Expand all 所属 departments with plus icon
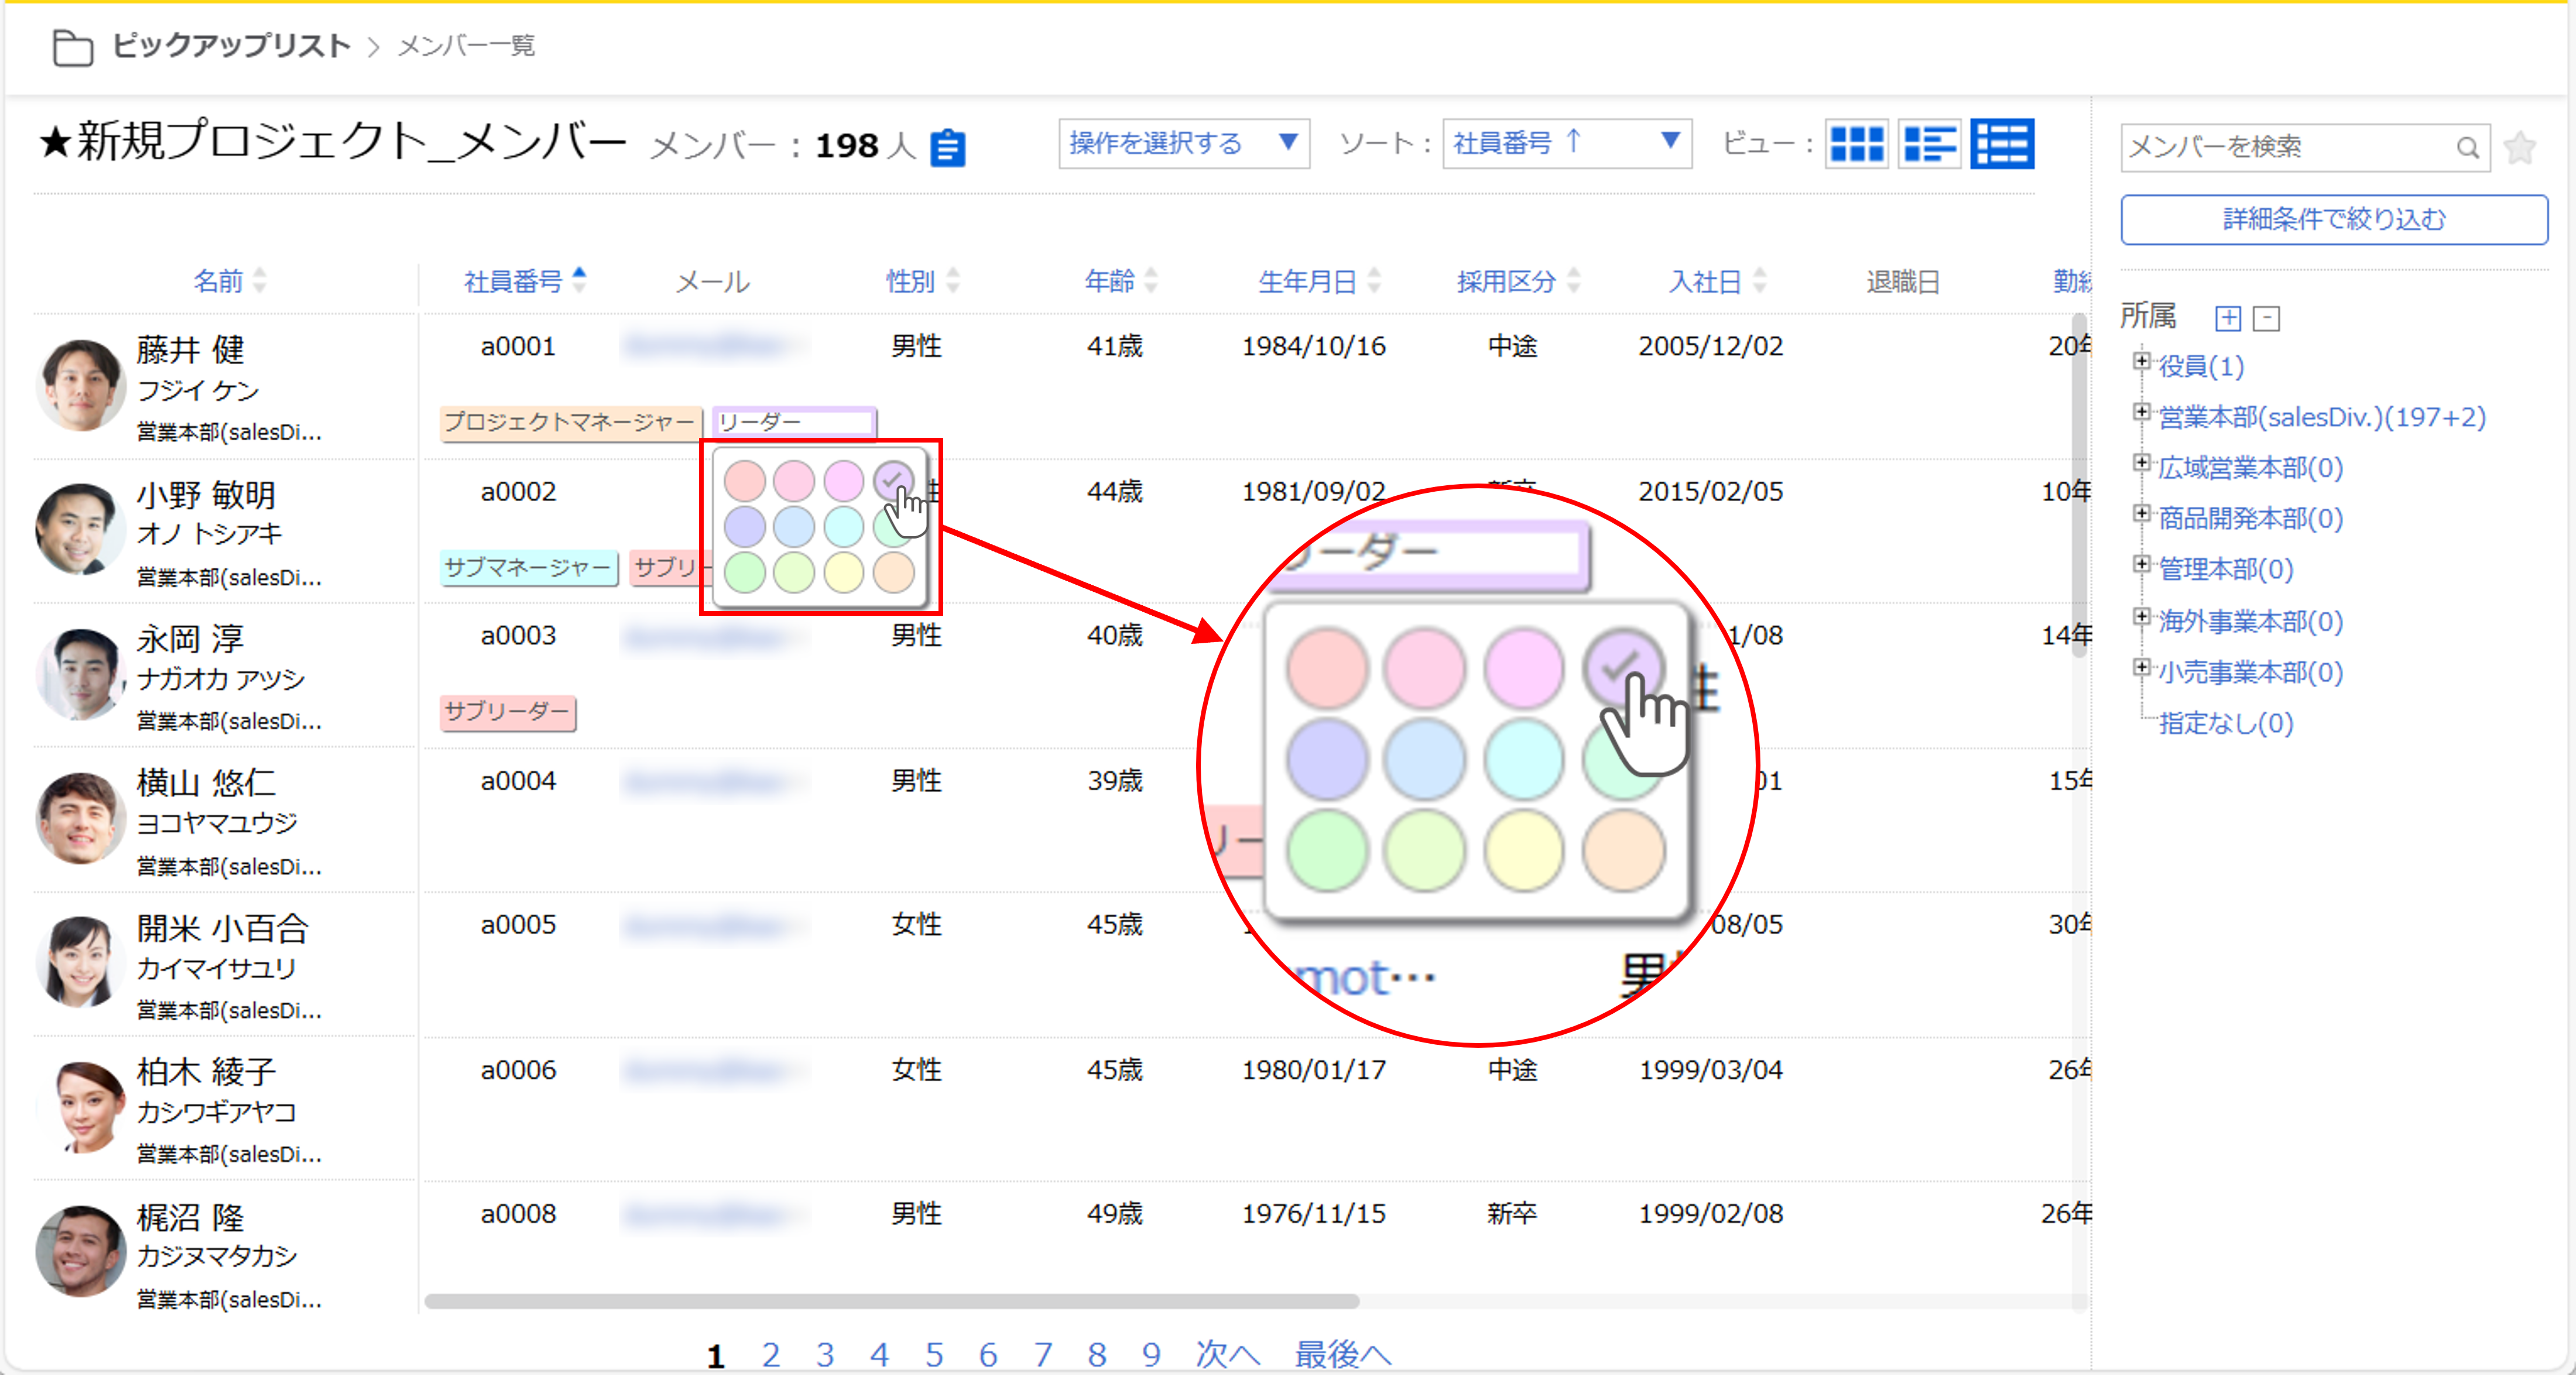Screen dimensions: 2576x1375 (2228, 318)
